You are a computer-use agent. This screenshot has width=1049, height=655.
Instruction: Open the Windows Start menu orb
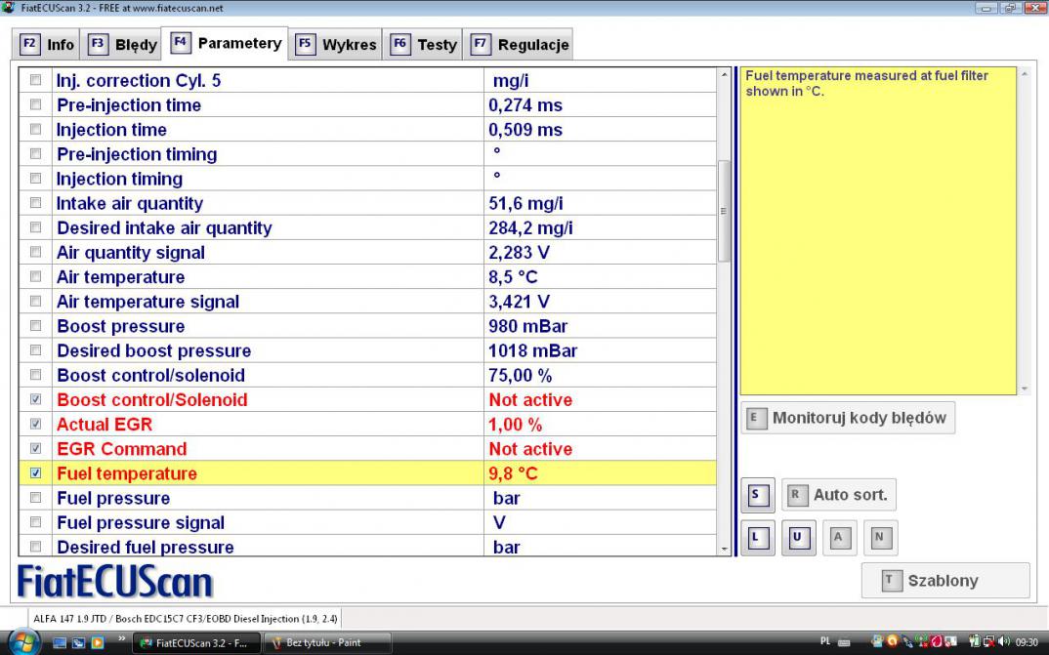pyautogui.click(x=23, y=642)
